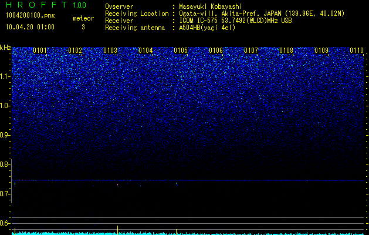The image size is (369, 235).
Task: Click the meteor echo at the spectrogram's left edge
Action: click(x=15, y=184)
